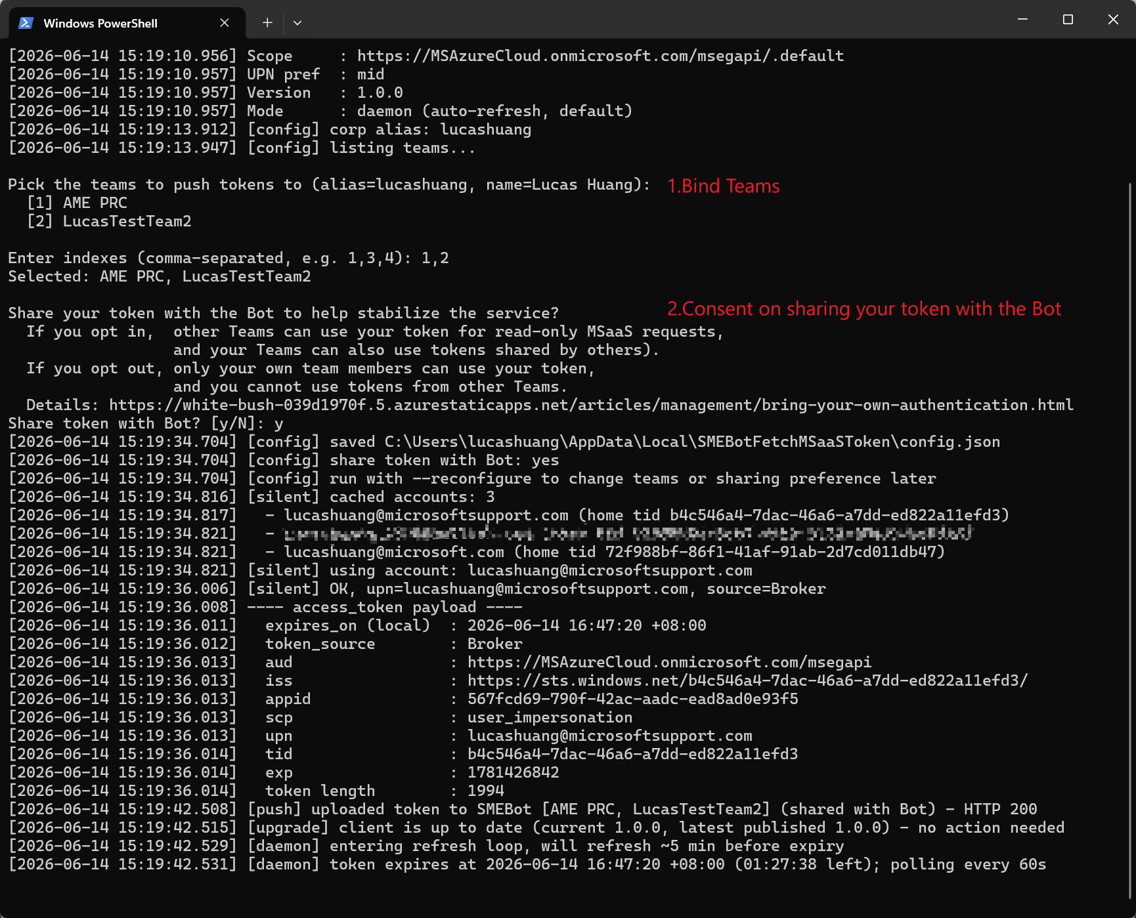This screenshot has height=918, width=1136.
Task: Click the 'UPN pref : mid' line
Action: pyautogui.click(x=196, y=74)
